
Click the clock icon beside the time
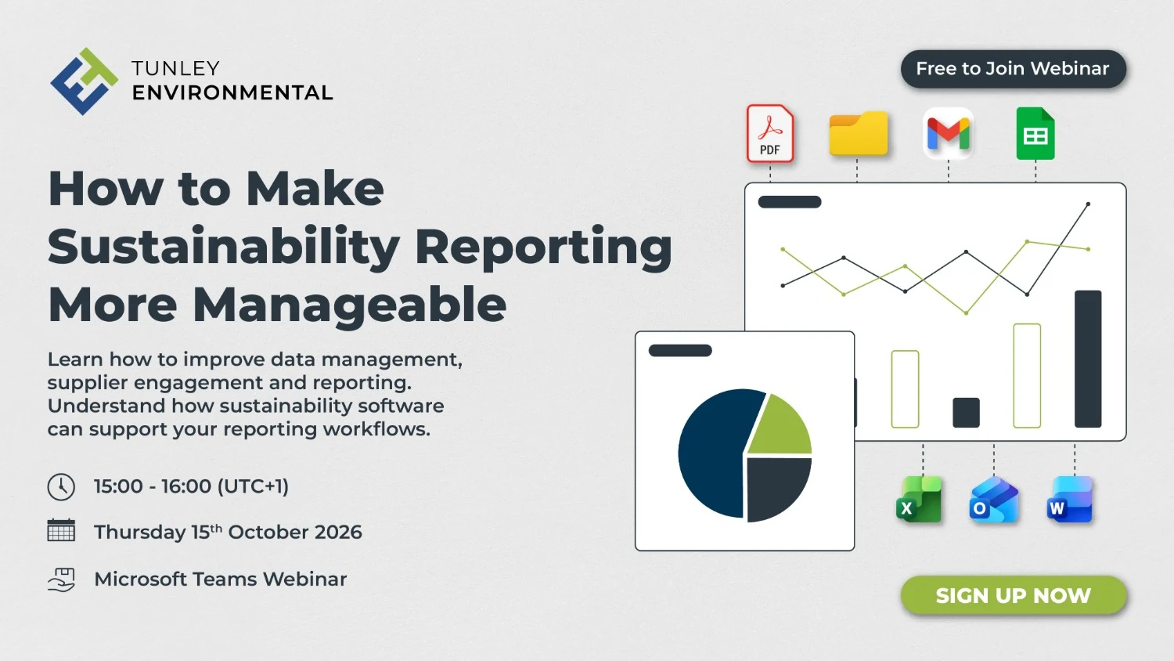click(61, 487)
